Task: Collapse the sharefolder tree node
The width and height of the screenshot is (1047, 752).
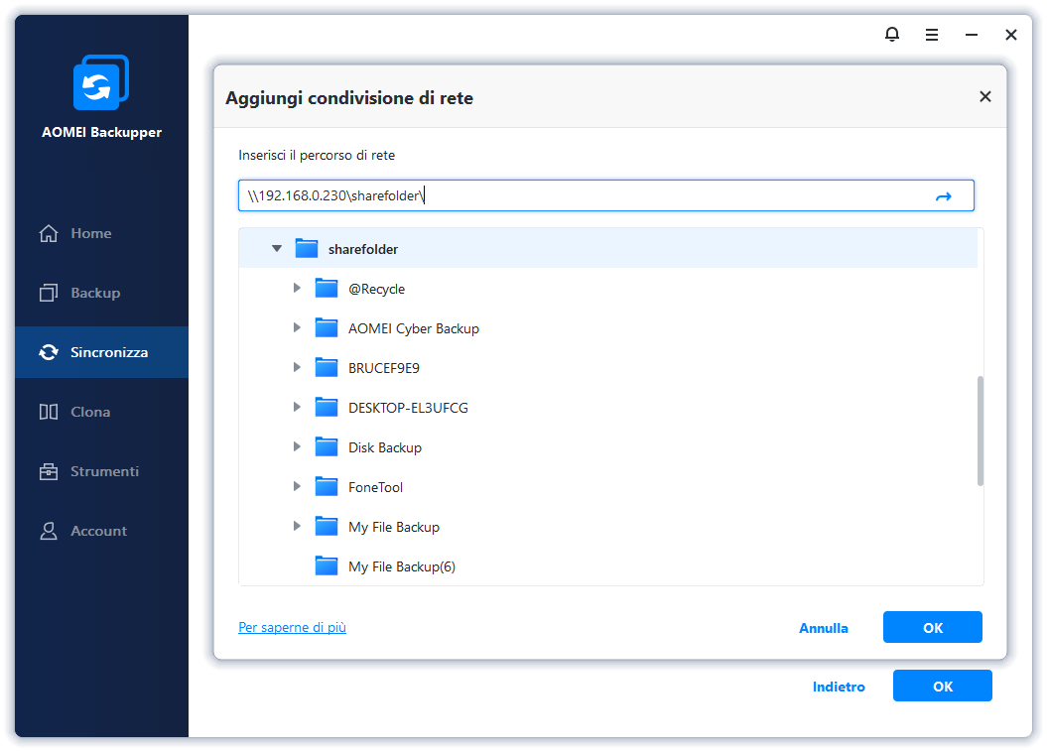Action: pos(277,249)
